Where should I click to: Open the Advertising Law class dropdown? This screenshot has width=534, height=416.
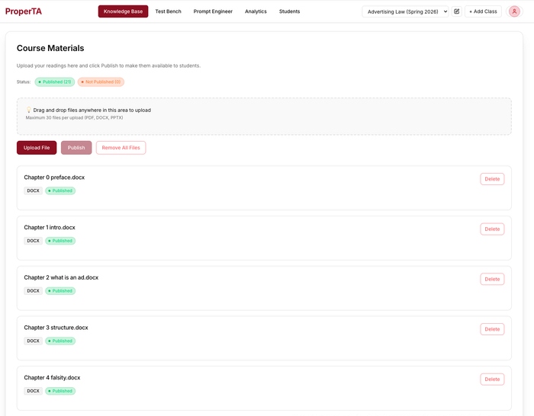point(405,11)
